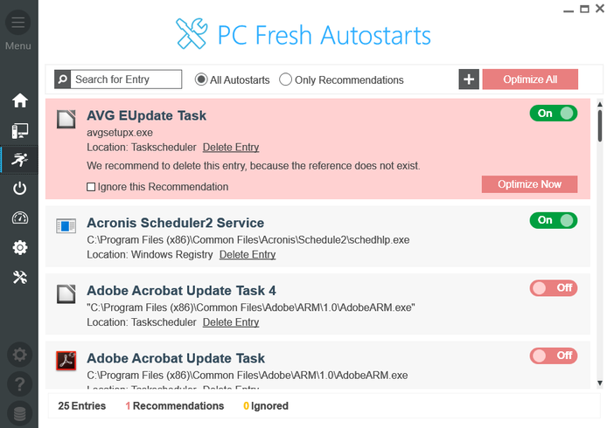Screen dimensions: 607x428
Task: Click the Search for Entry field
Action: [127, 79]
